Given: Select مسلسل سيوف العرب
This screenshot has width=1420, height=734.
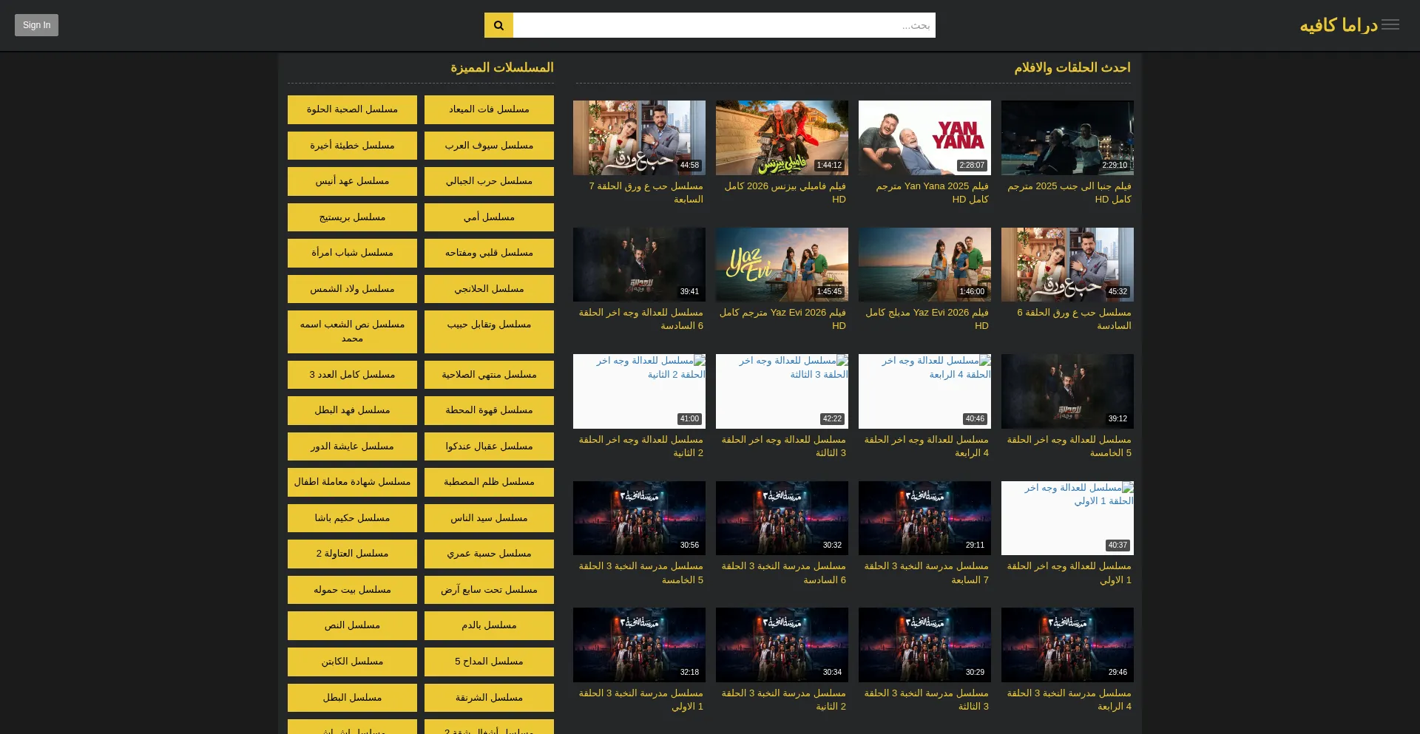Looking at the screenshot, I should 489,146.
